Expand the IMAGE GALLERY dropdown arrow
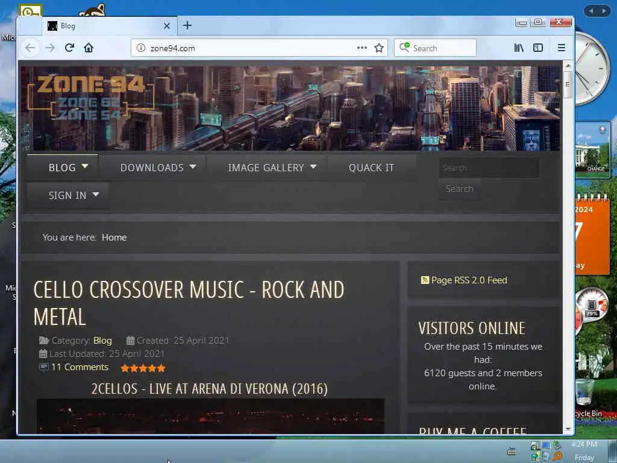617x463 pixels. click(x=313, y=167)
